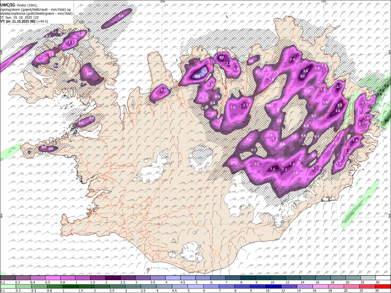
Task: Click the darkest purple 2 mm swatch in top legend
Action: (x=113, y=278)
